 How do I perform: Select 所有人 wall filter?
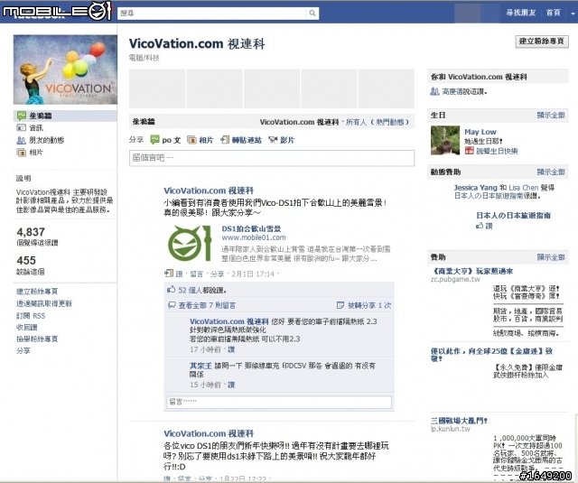(x=356, y=122)
